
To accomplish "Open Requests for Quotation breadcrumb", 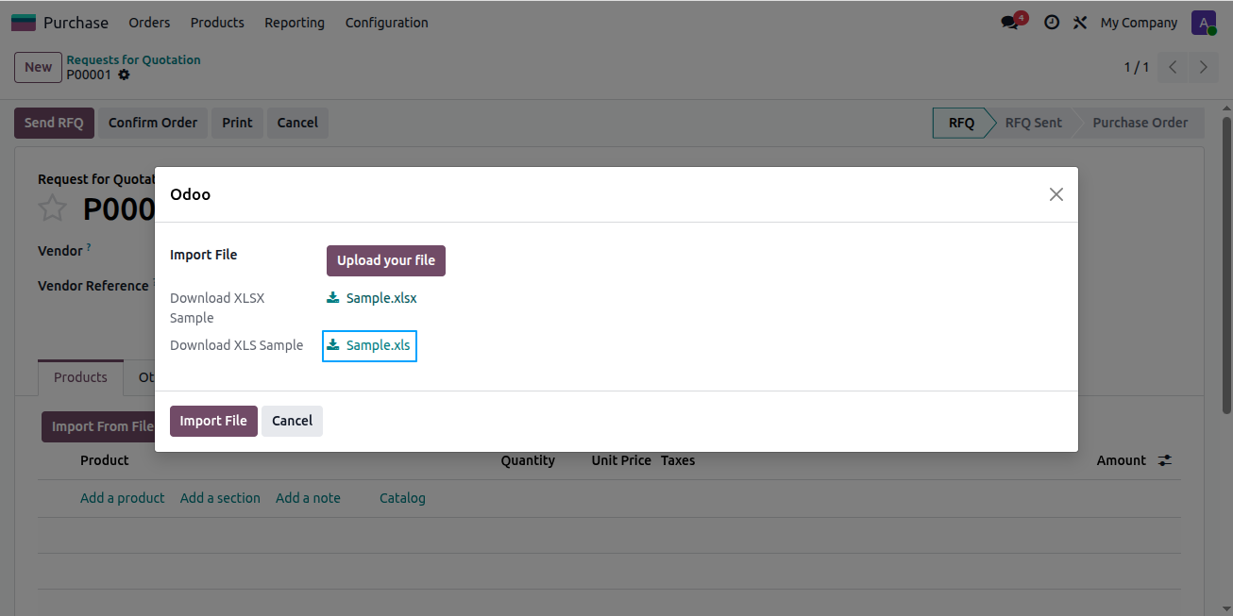I will point(133,59).
